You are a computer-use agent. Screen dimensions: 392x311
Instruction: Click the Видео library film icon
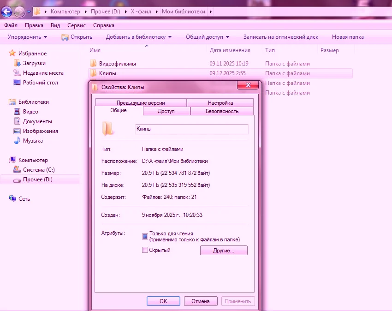coord(17,111)
